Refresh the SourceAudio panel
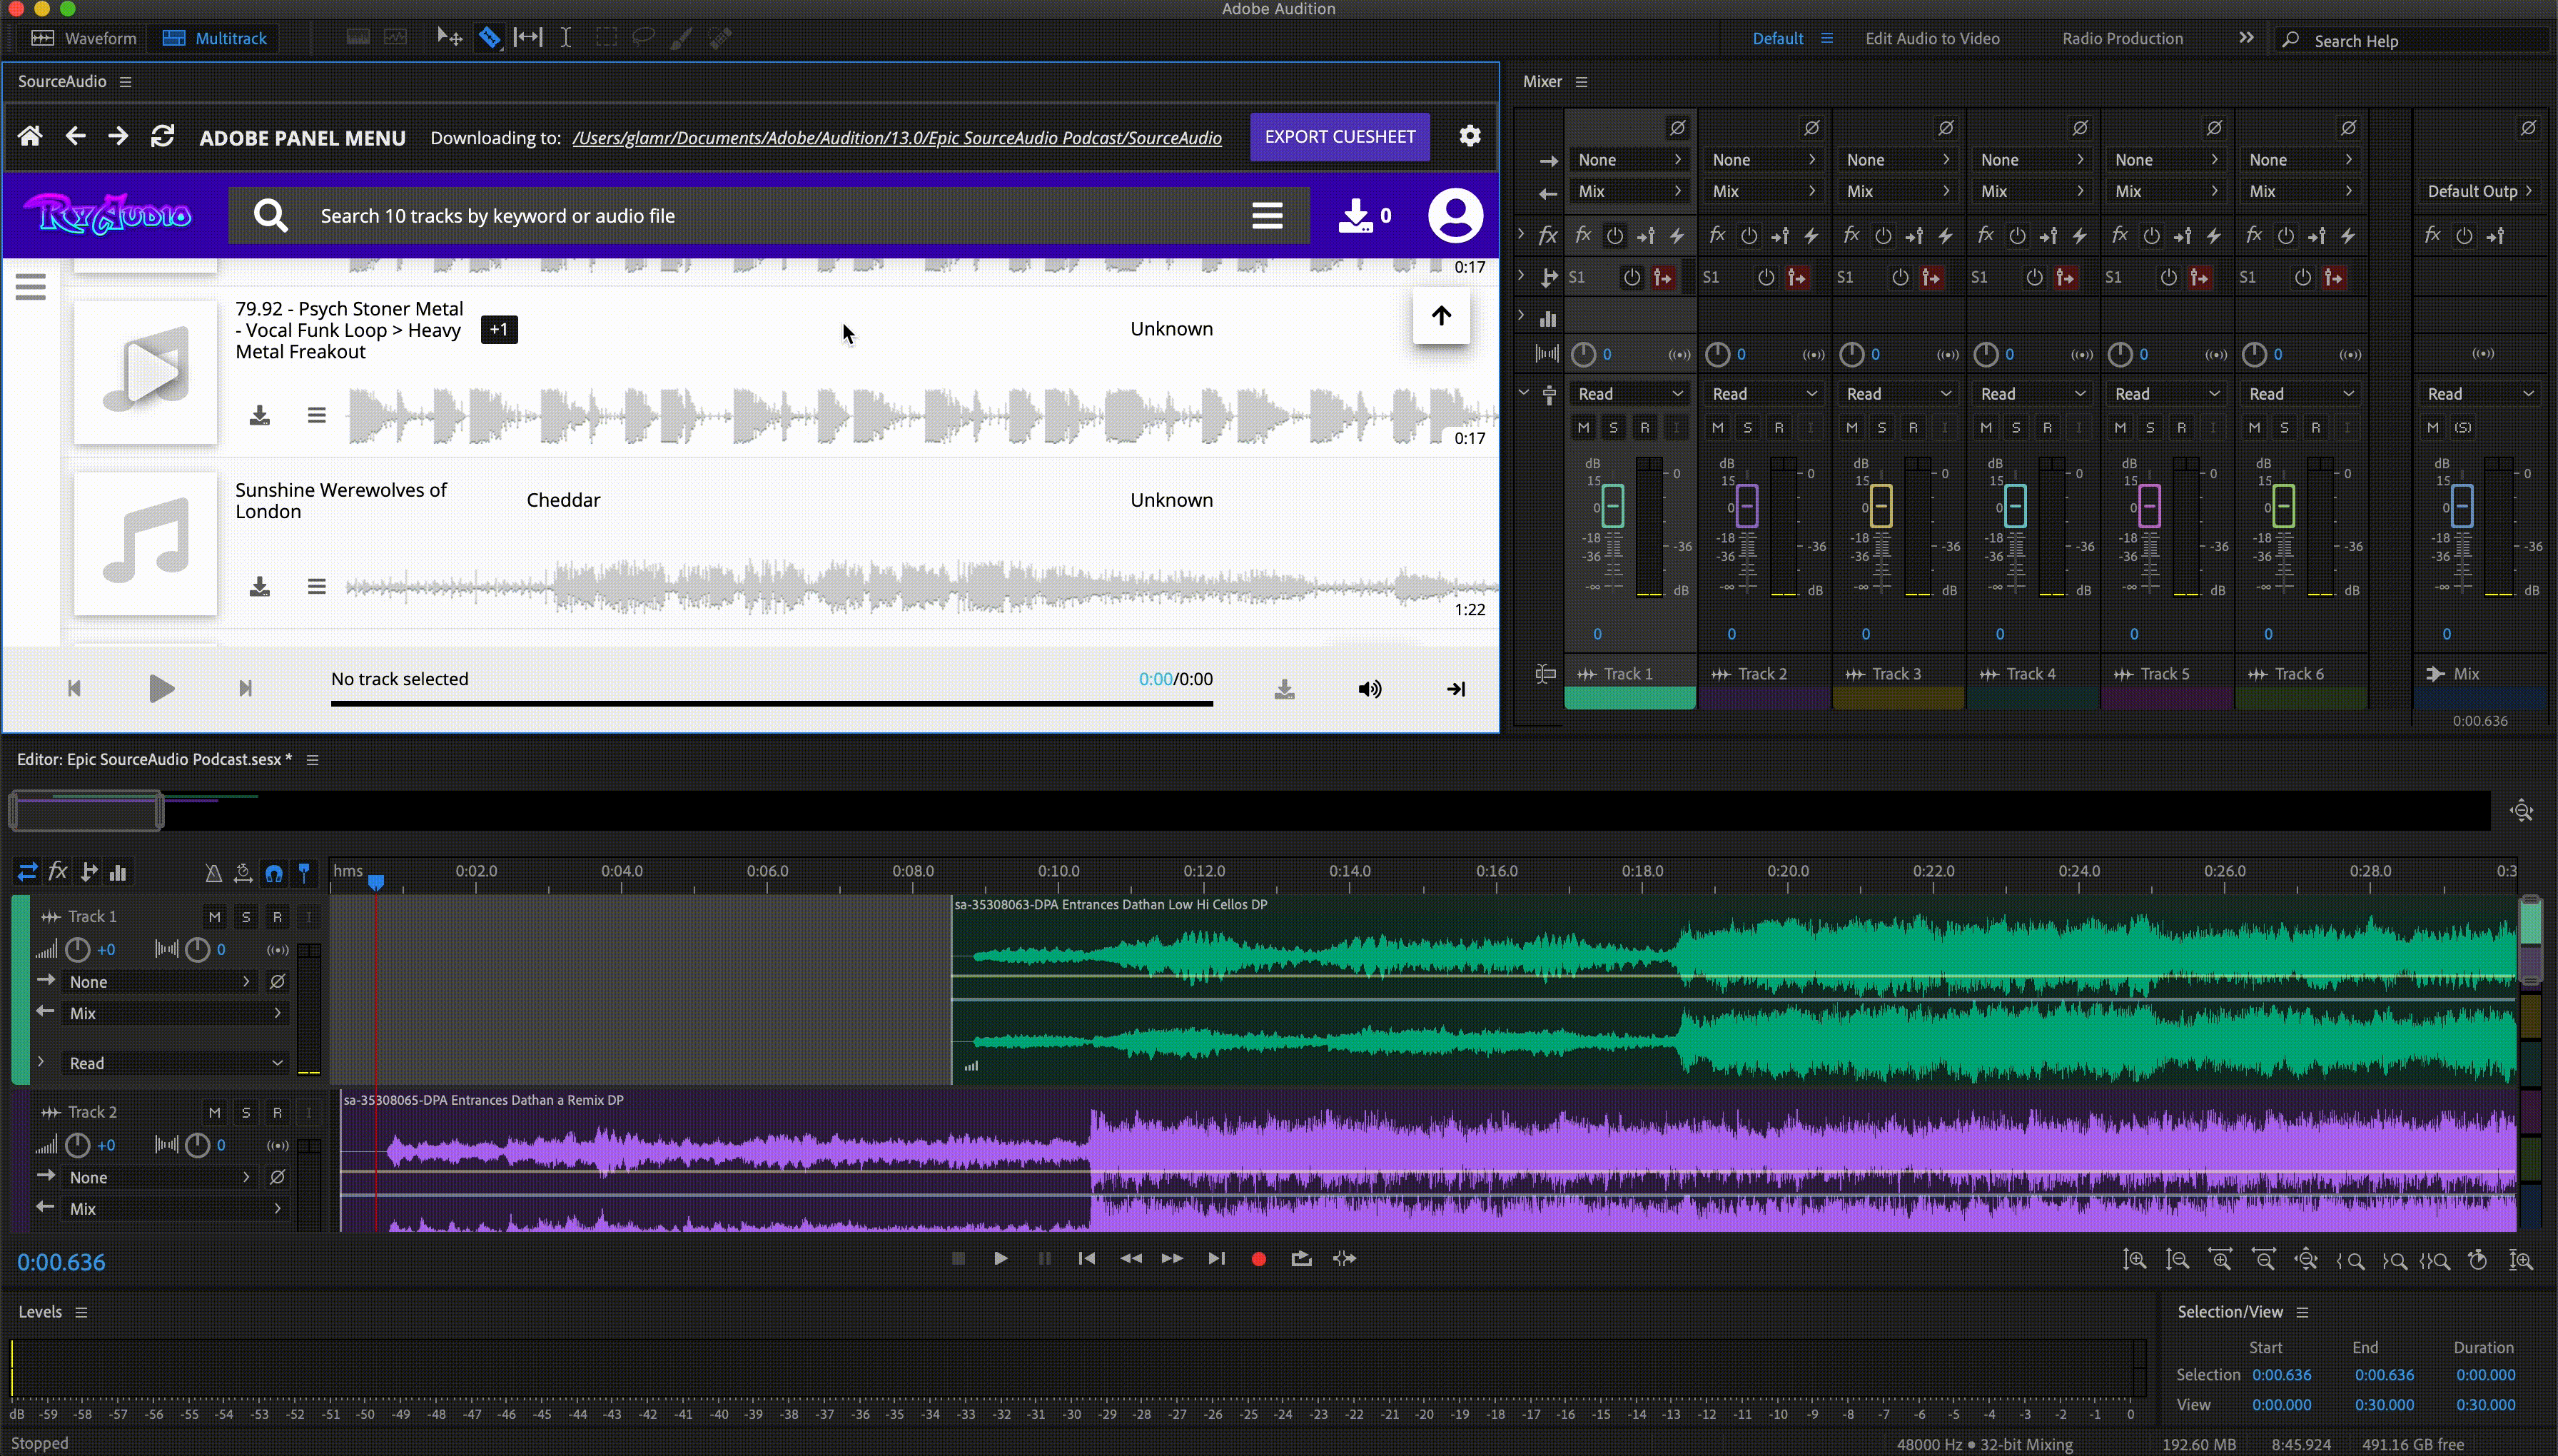This screenshot has width=2558, height=1456. pos(162,136)
